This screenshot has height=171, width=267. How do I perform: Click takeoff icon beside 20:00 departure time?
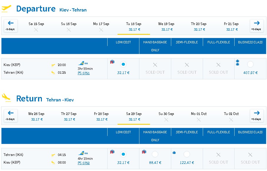[x=53, y=65]
